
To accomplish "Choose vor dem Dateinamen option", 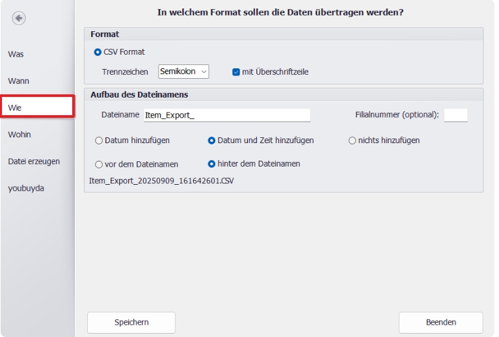I will pyautogui.click(x=99, y=165).
